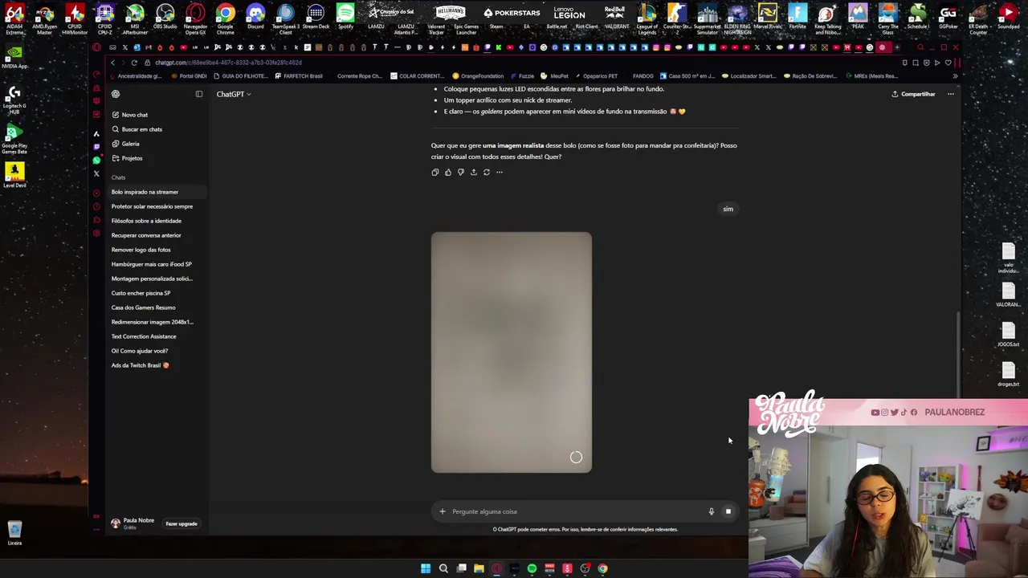Click the 'Pergunte alguma coisa' input field

coord(574,511)
